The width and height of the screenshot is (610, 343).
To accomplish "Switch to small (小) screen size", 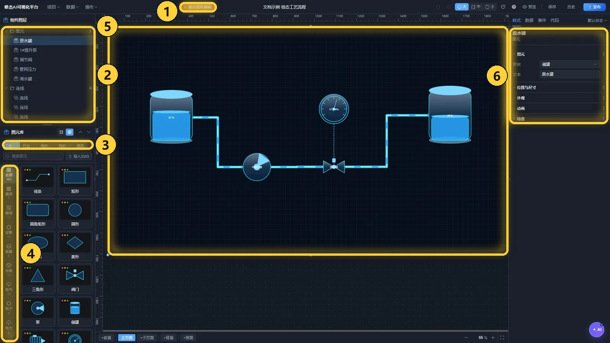I will coord(490,7).
